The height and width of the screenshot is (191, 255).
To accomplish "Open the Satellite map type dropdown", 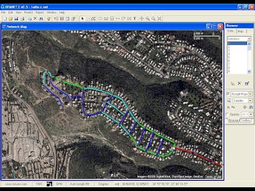I will click(x=250, y=101).
